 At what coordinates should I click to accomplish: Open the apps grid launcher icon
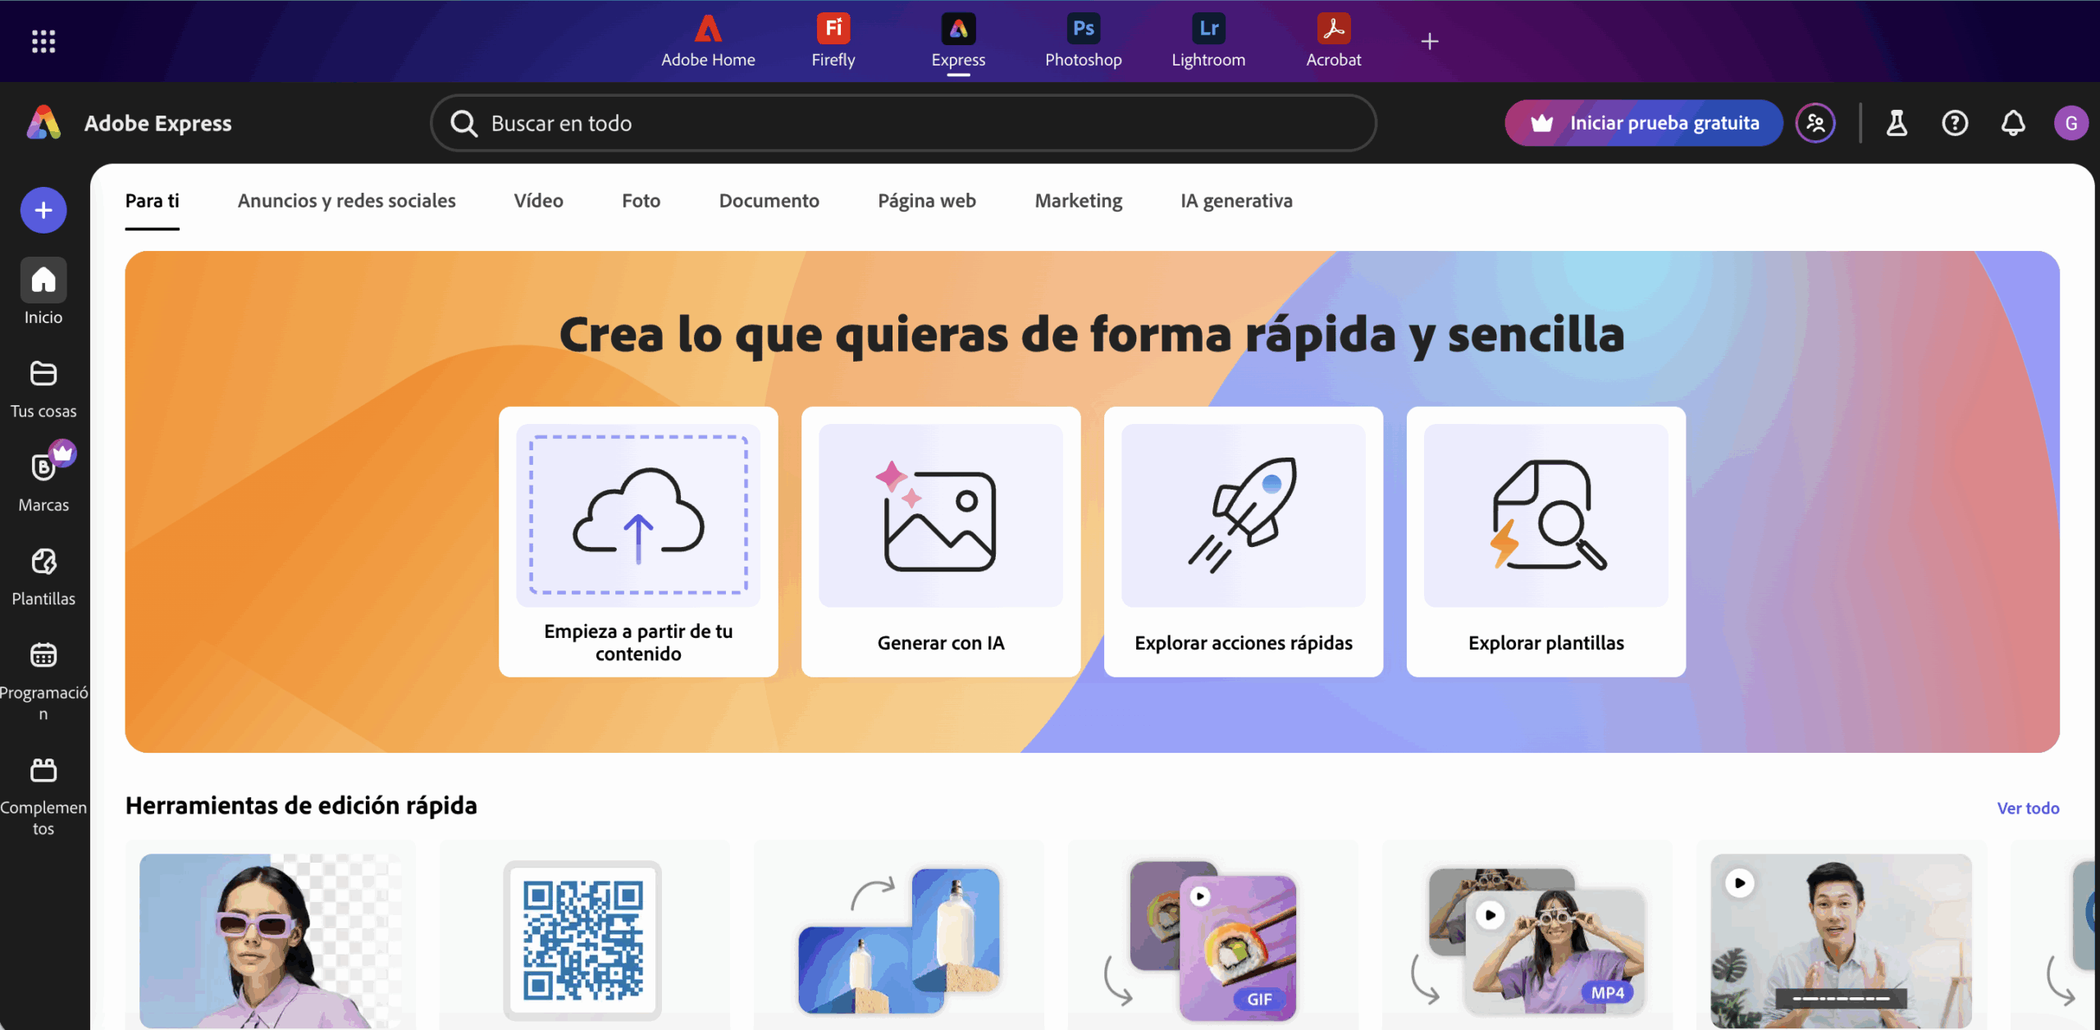[43, 41]
